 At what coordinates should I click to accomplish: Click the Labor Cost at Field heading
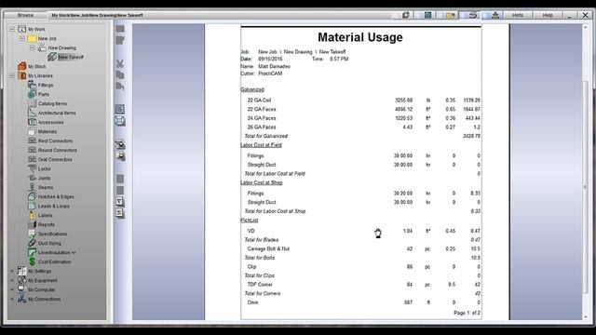[x=261, y=145]
